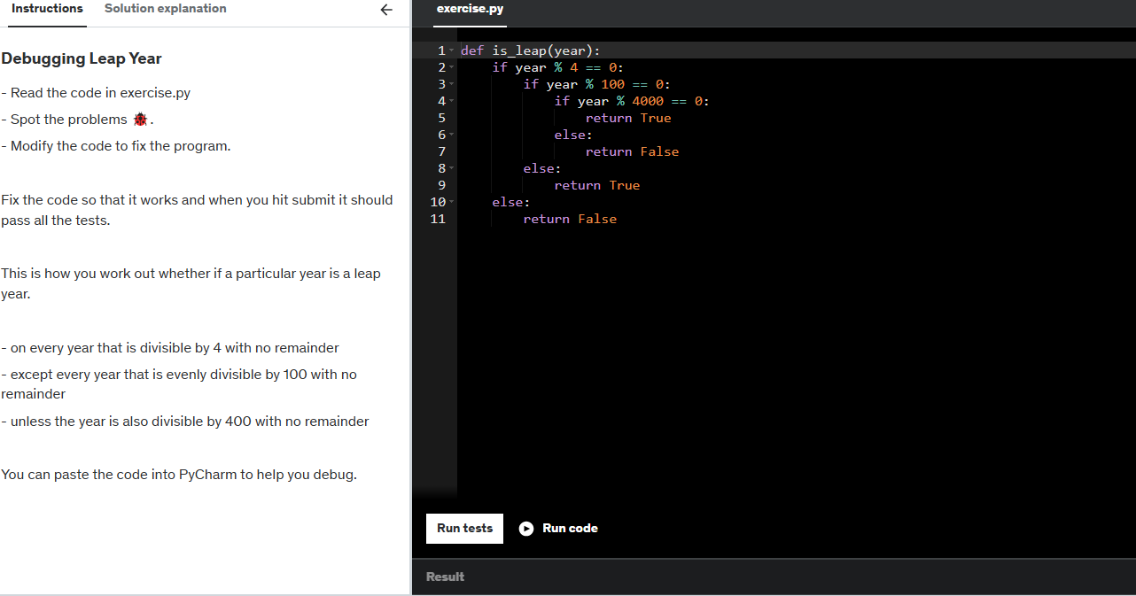
Task: Collapse the fold arrow on line 2
Action: point(453,68)
